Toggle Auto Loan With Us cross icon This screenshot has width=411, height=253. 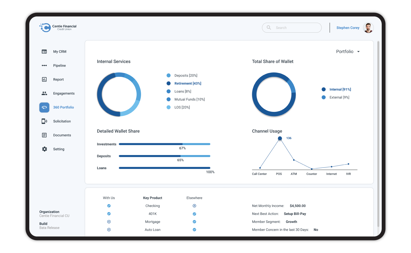click(109, 230)
